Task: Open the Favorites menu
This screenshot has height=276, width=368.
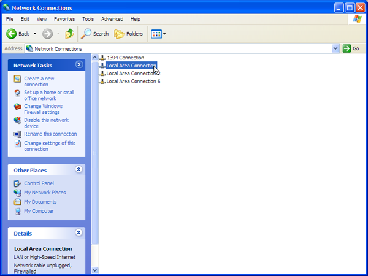Action: point(64,19)
